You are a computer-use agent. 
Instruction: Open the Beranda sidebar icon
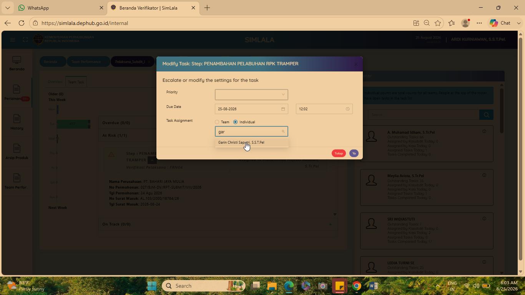click(x=17, y=63)
